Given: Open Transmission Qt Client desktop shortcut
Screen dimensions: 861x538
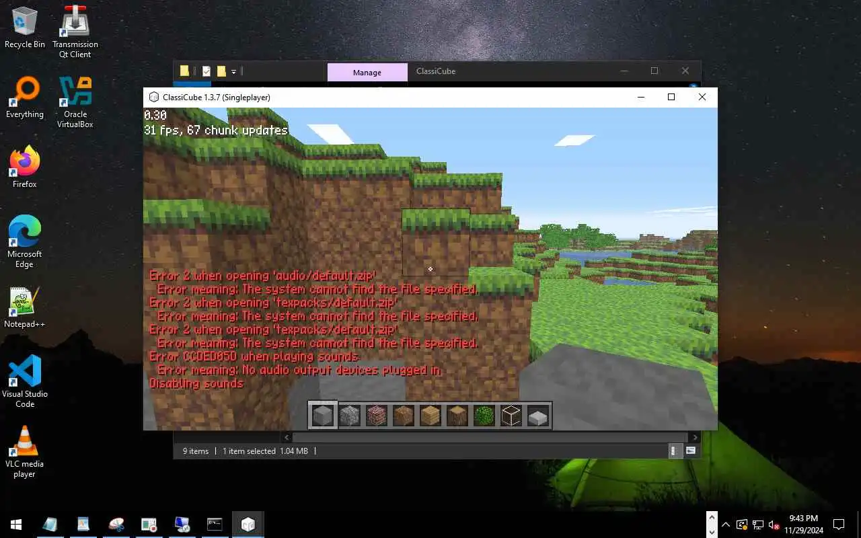Looking at the screenshot, I should tap(75, 32).
